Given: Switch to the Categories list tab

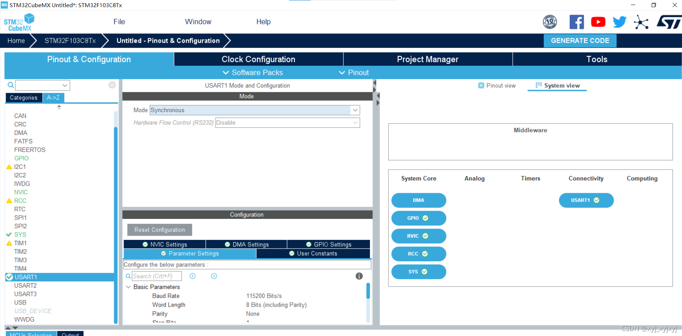Looking at the screenshot, I should click(24, 98).
